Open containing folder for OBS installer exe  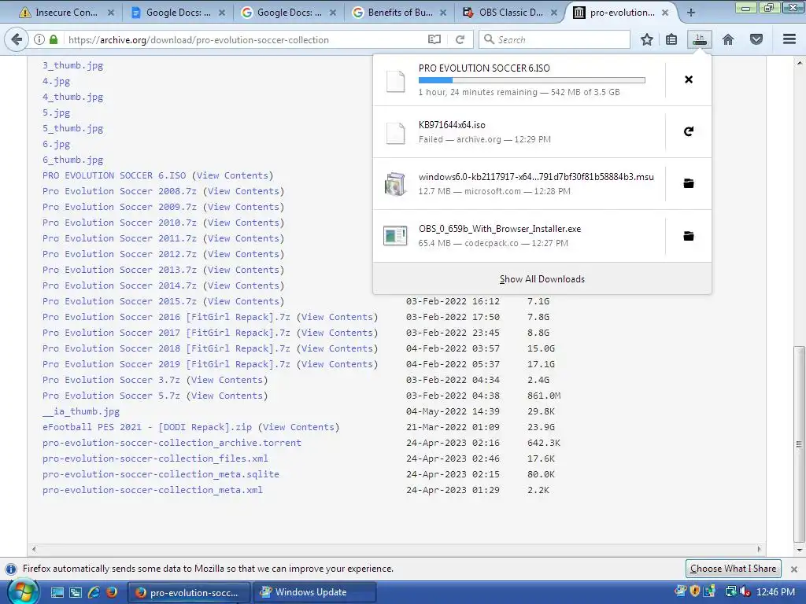pyautogui.click(x=689, y=236)
